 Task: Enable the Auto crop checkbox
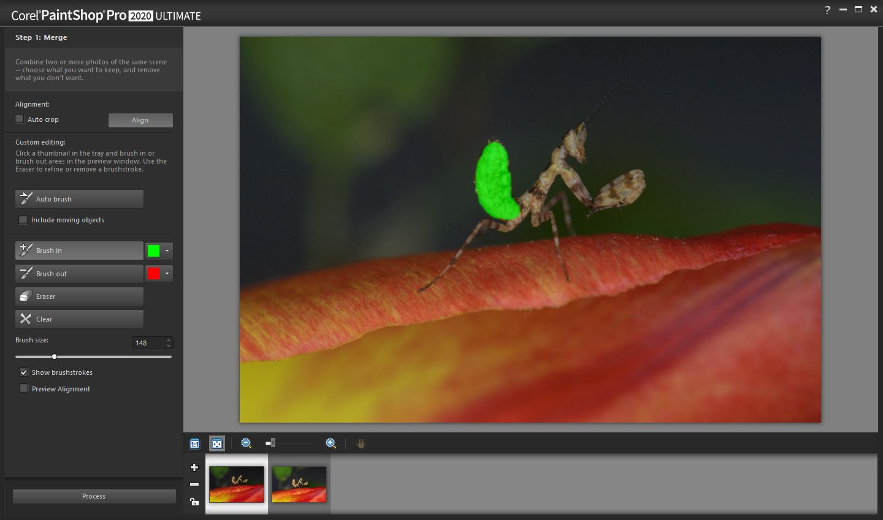point(19,118)
